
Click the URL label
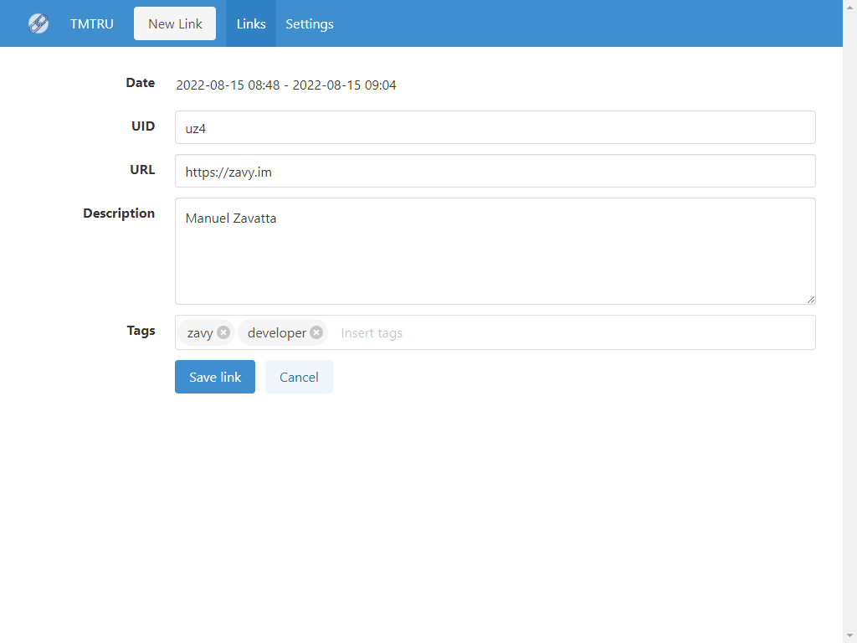(x=142, y=170)
